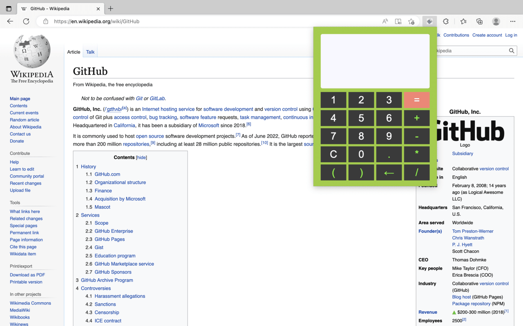The height and width of the screenshot is (326, 523).
Task: Click the browser back arrow
Action: [10, 21]
